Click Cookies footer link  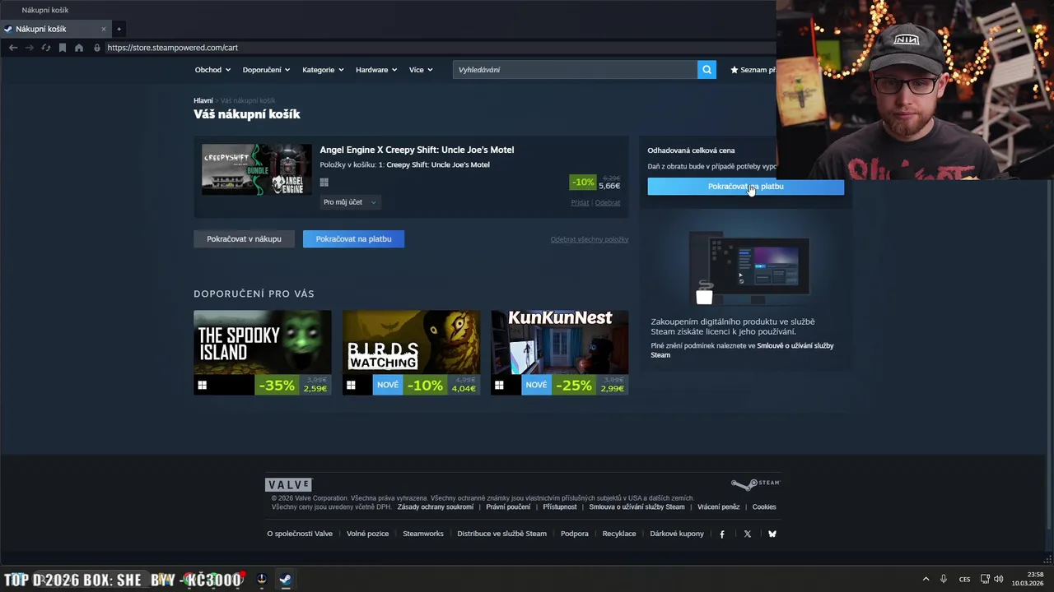tap(764, 506)
